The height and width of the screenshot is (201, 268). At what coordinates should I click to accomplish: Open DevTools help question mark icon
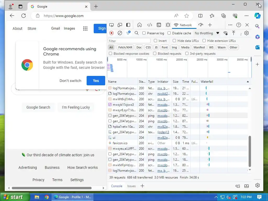239,25
